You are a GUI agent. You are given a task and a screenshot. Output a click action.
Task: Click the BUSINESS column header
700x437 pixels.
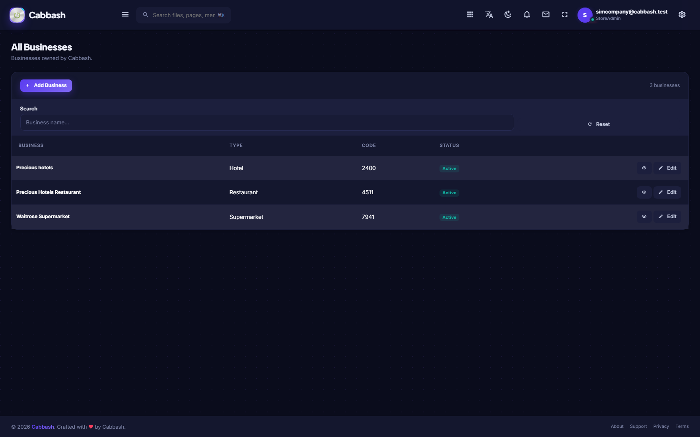point(31,145)
